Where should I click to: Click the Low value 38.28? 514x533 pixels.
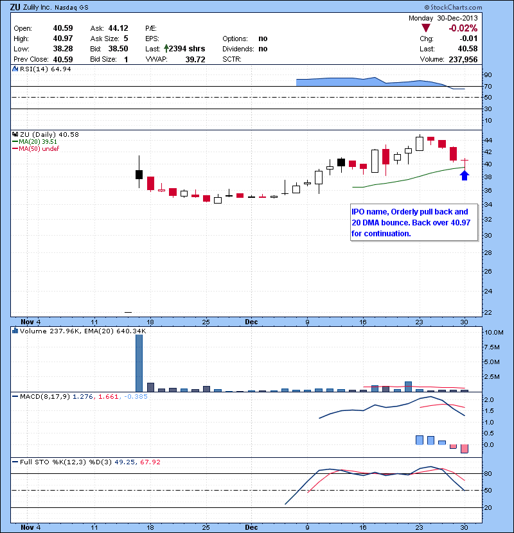pos(63,49)
